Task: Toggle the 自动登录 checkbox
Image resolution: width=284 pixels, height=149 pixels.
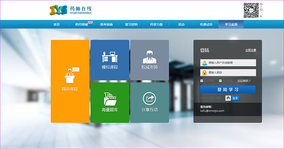Action: (220, 81)
